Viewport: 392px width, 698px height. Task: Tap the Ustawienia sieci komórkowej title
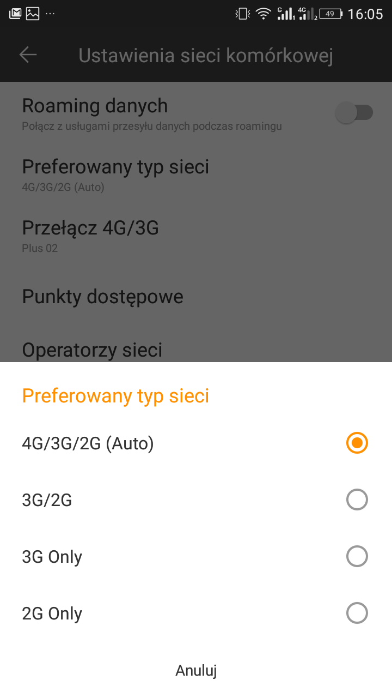(206, 55)
